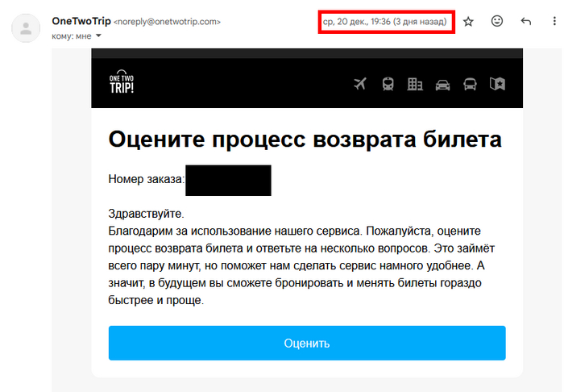Click the blue "Оценить" button
Viewport: 564px width, 392px height.
click(307, 343)
